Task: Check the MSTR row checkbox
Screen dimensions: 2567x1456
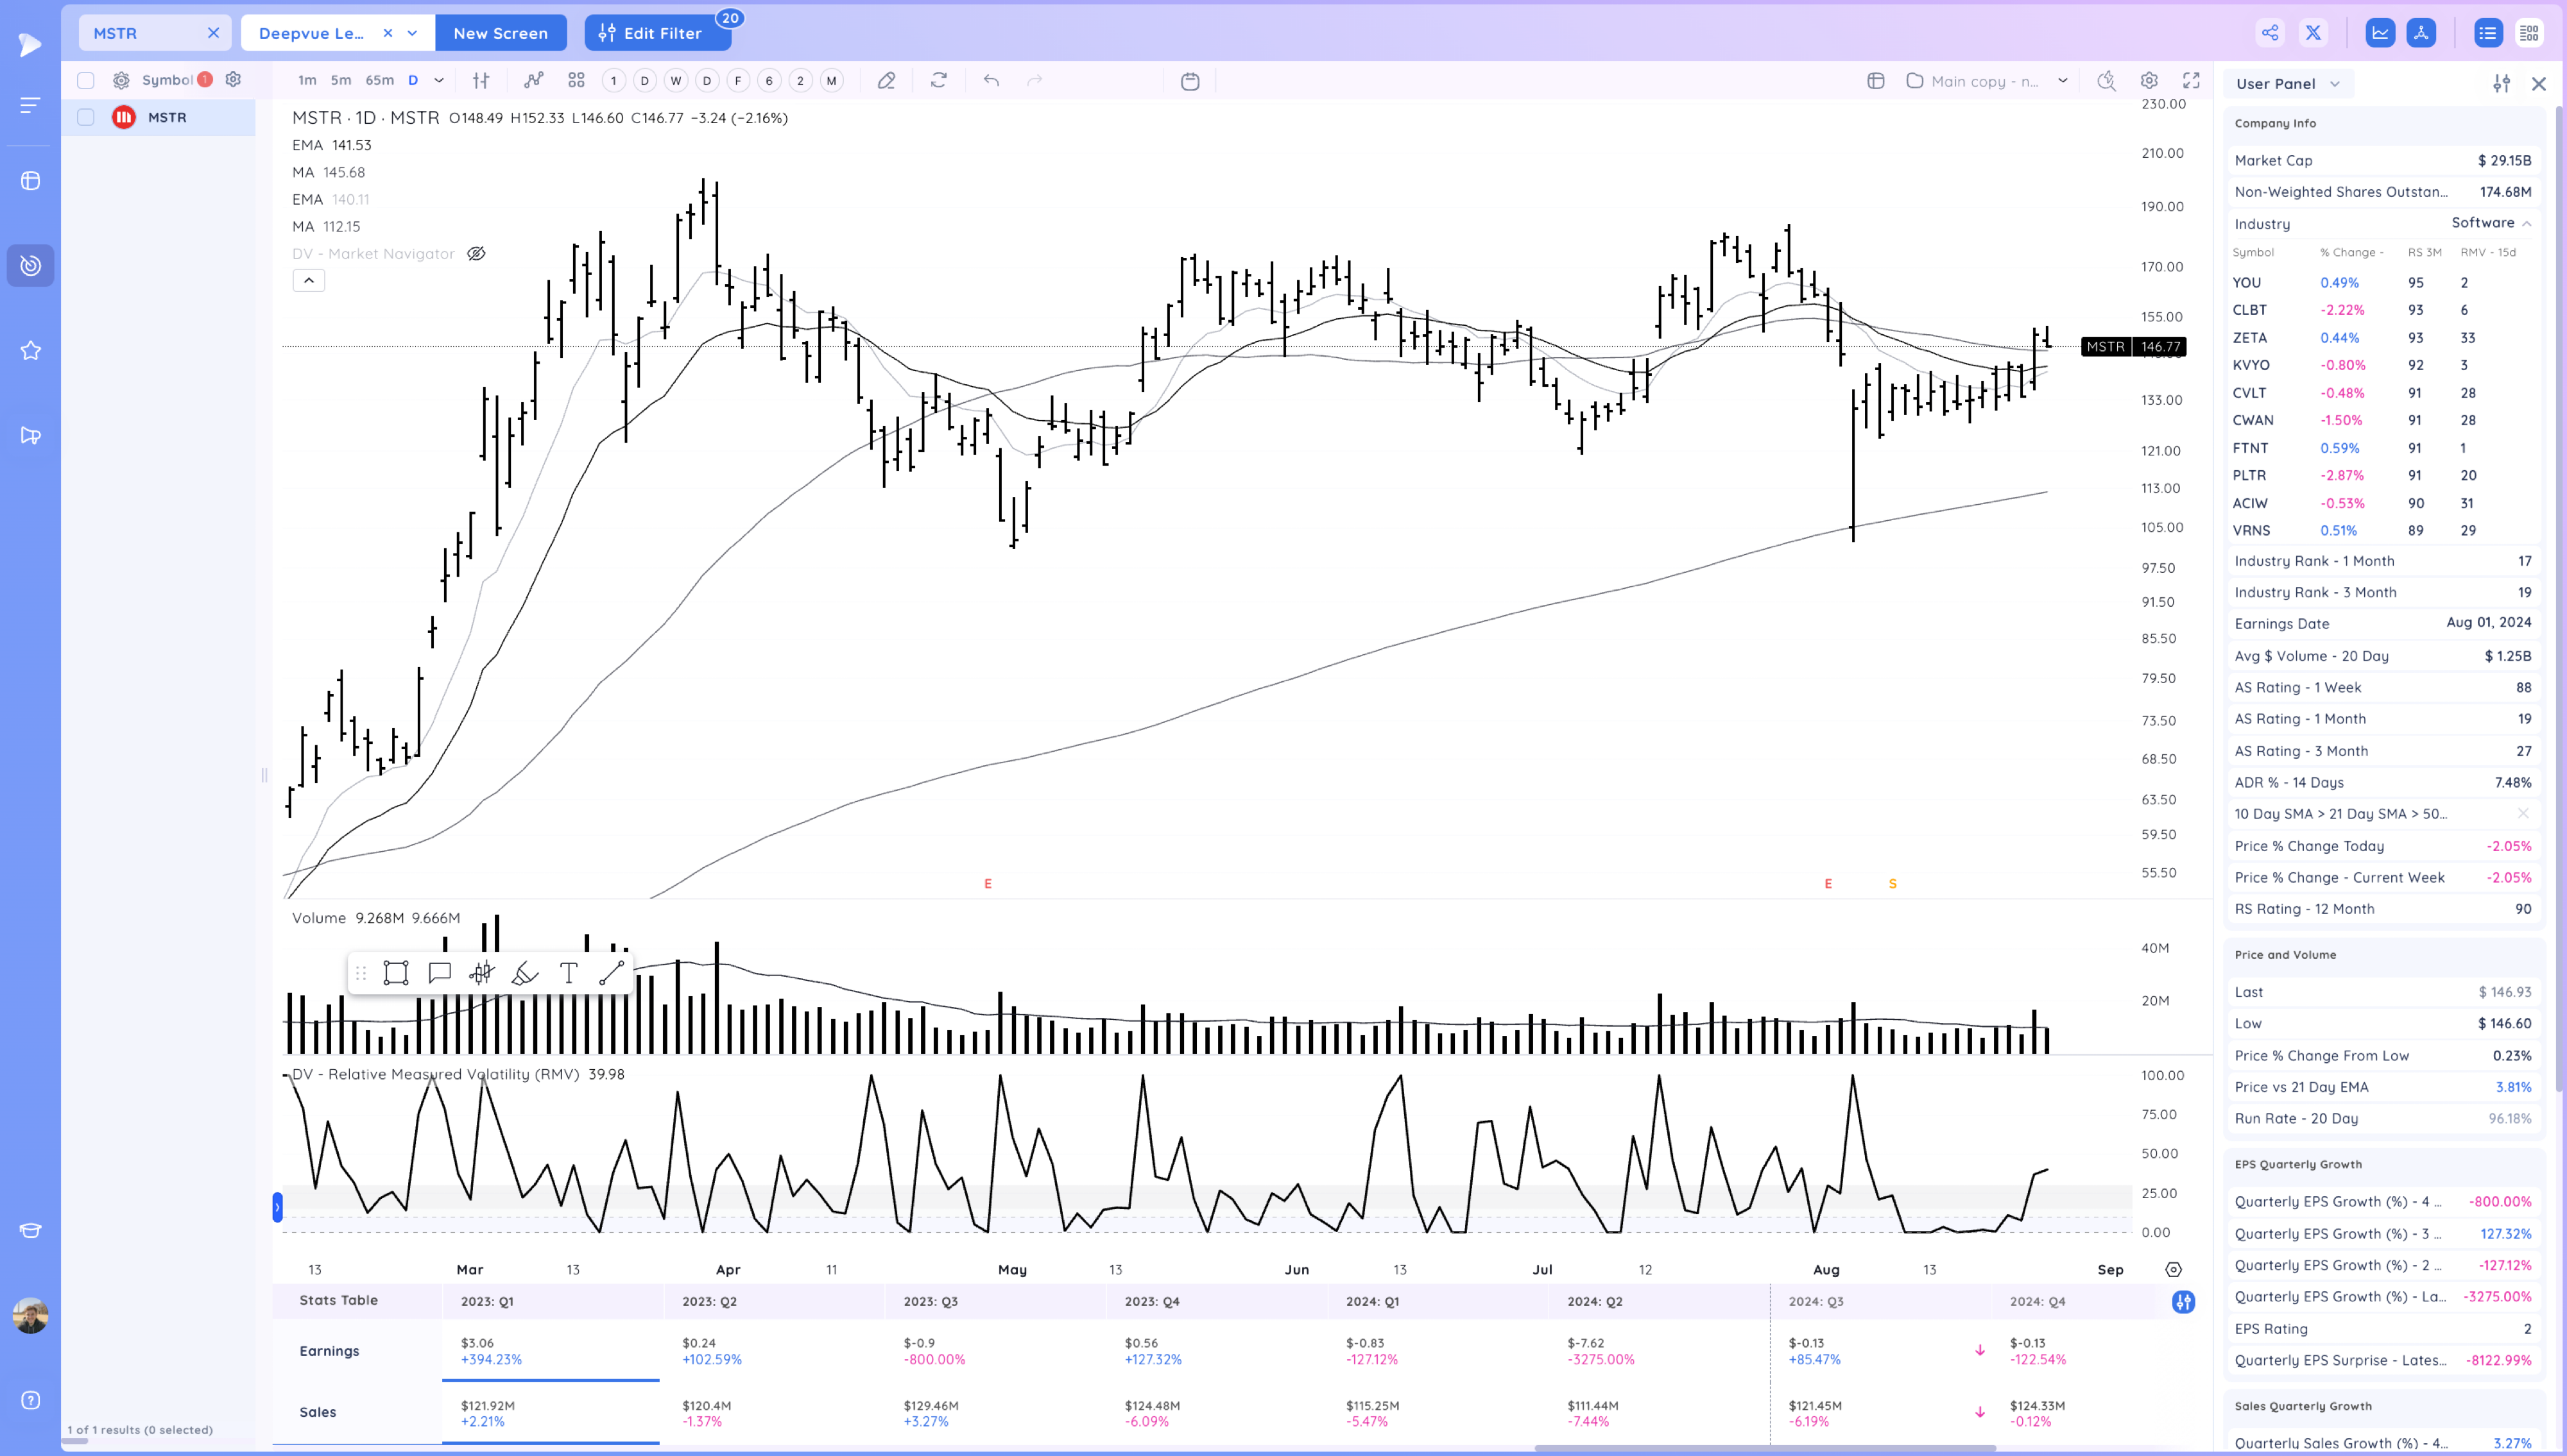Action: (x=86, y=117)
